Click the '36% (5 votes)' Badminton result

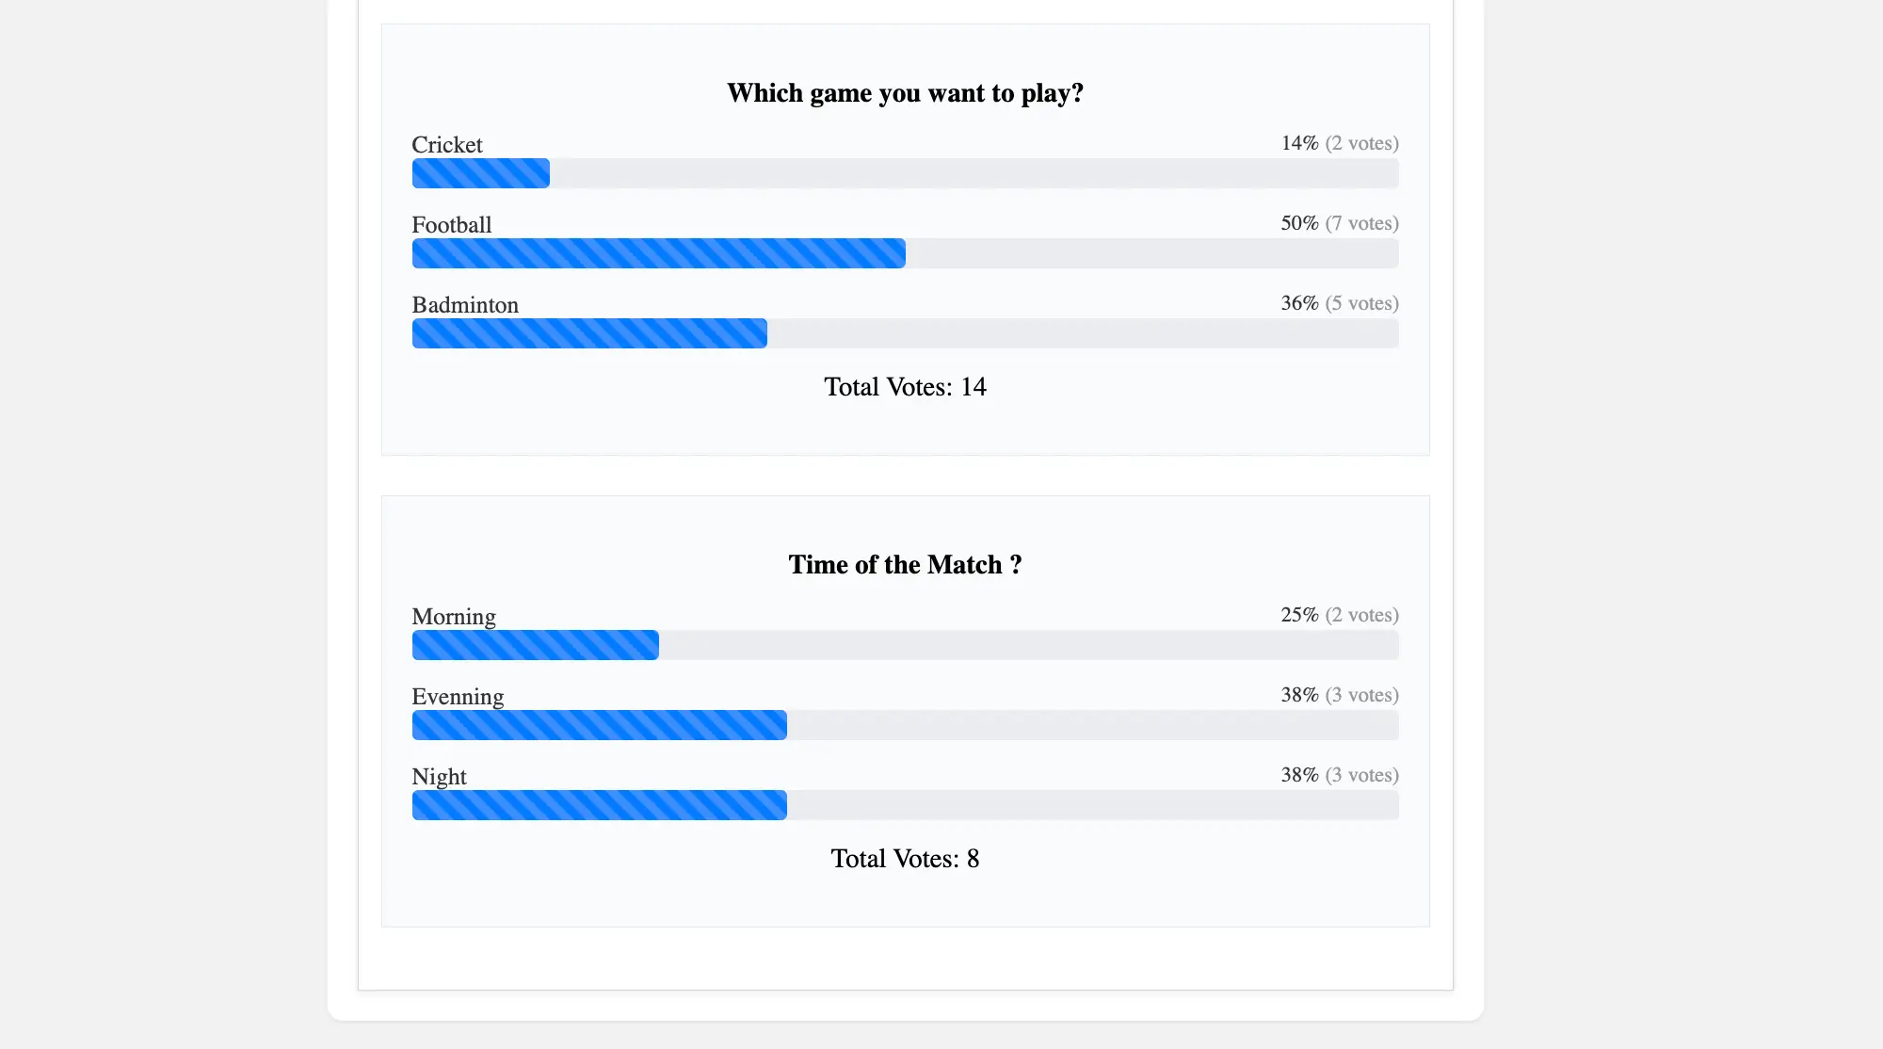pos(1340,303)
